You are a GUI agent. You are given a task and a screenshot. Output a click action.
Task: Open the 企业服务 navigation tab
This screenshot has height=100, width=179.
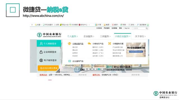[89, 36]
